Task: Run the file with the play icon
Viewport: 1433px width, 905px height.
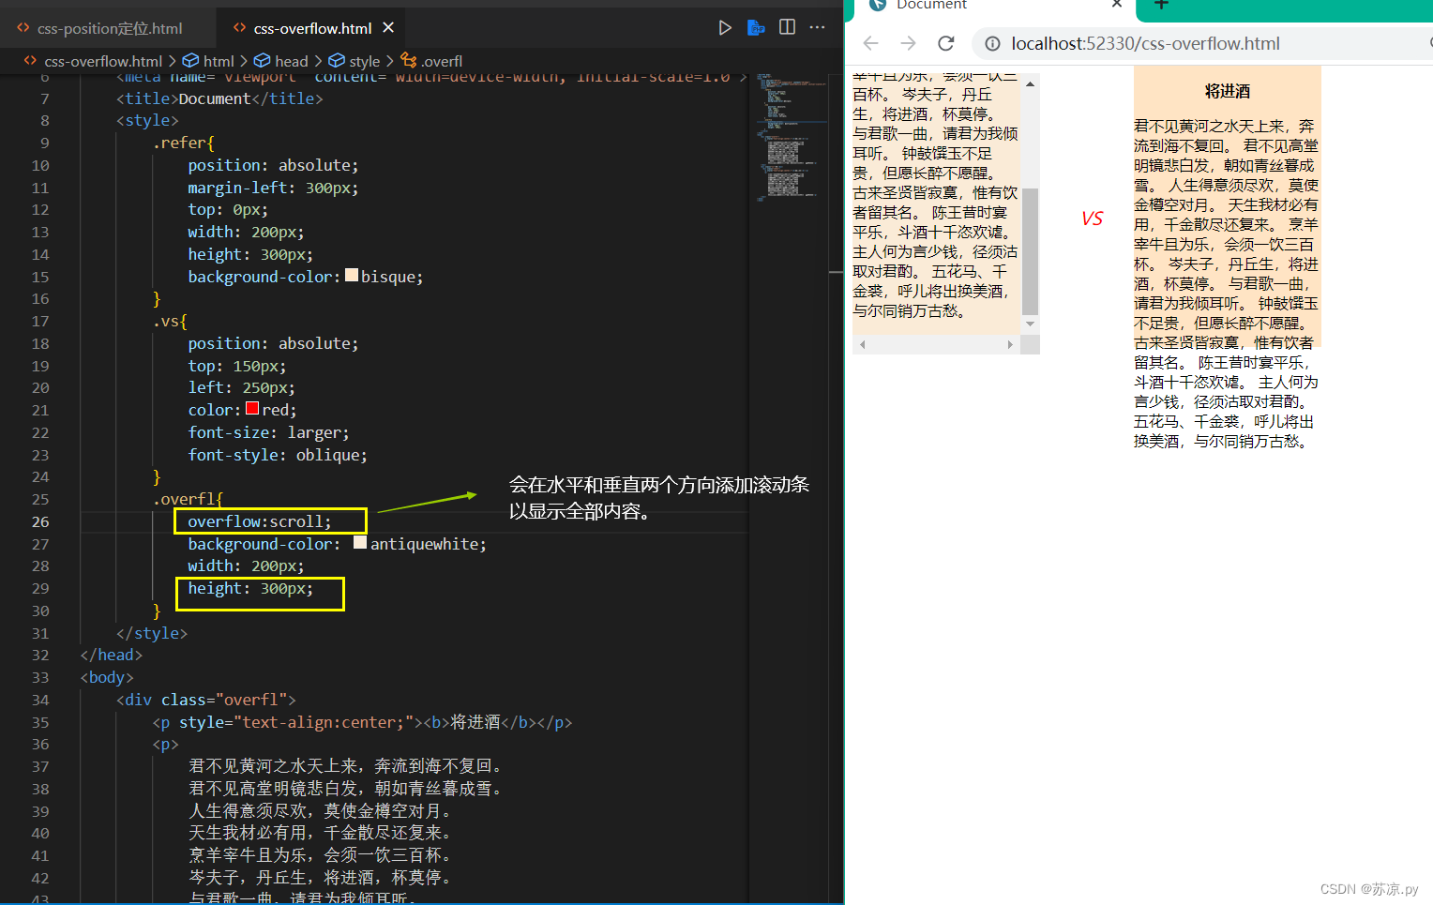Action: click(724, 27)
